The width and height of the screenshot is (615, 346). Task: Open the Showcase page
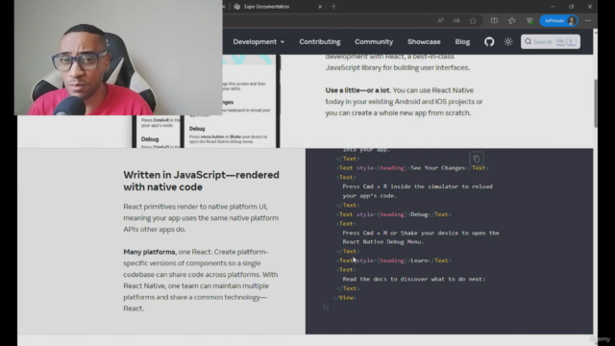tap(424, 41)
